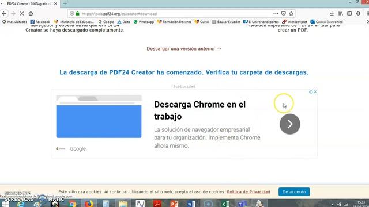This screenshot has width=369, height=207.
Task: Open the ad info icon
Action: coord(311,92)
